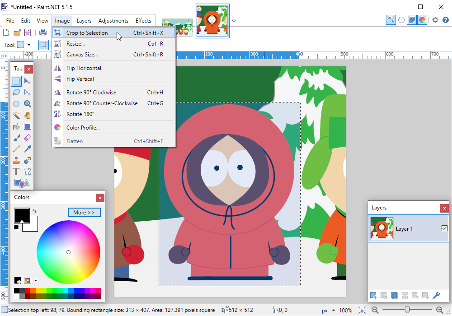Expand the image list chevron
Screen dimensions: 452x316
point(234,20)
